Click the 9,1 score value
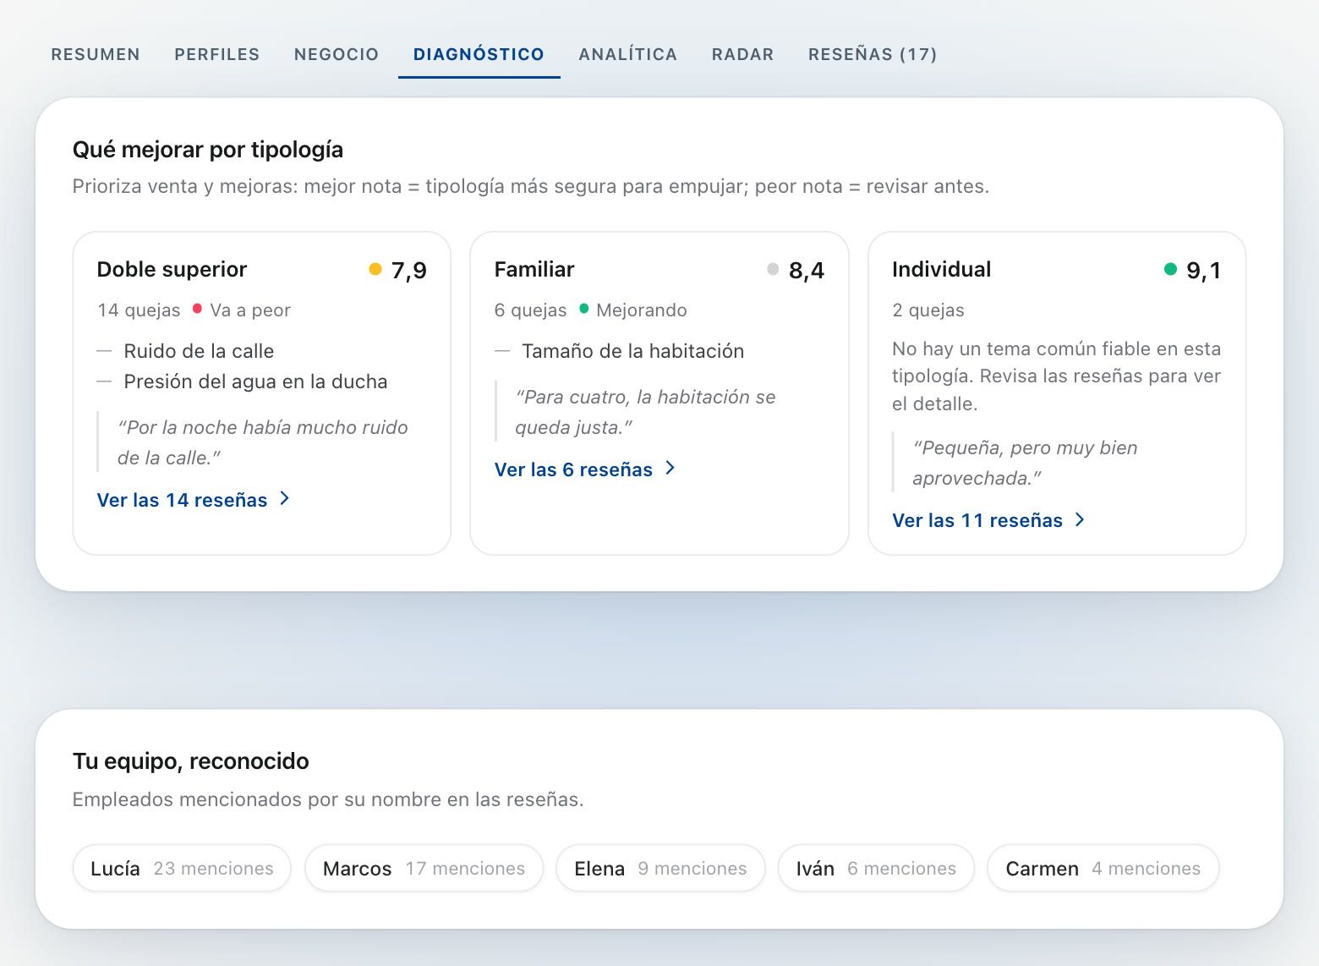The image size is (1319, 966). click(1204, 271)
